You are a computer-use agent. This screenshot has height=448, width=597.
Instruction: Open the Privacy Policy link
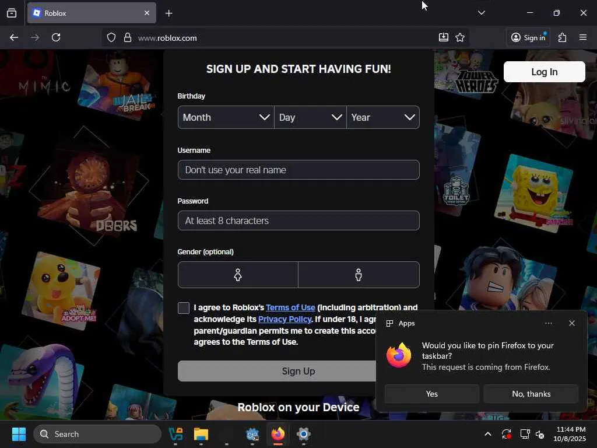(285, 319)
